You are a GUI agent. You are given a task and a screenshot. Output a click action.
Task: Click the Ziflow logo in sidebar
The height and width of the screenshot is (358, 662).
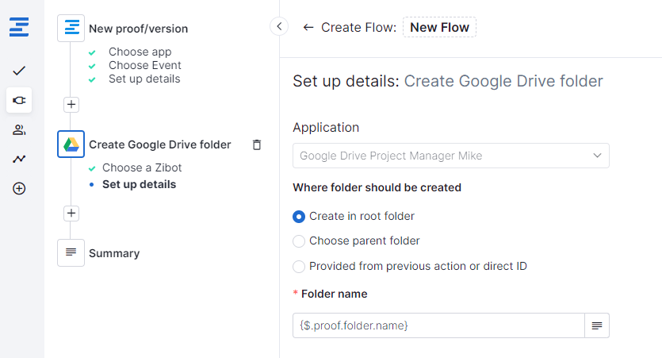19,28
